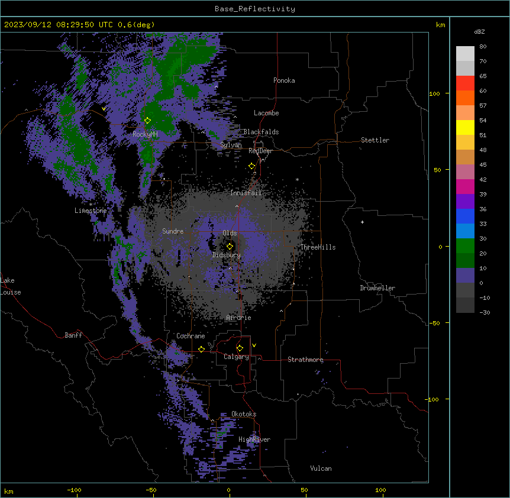
Task: Click the yellow v marker just east of Calgary
Action: 254,345
